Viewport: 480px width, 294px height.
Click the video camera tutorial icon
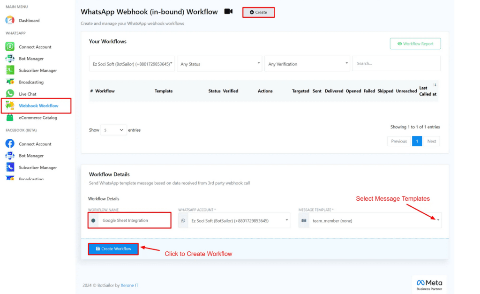click(x=228, y=12)
